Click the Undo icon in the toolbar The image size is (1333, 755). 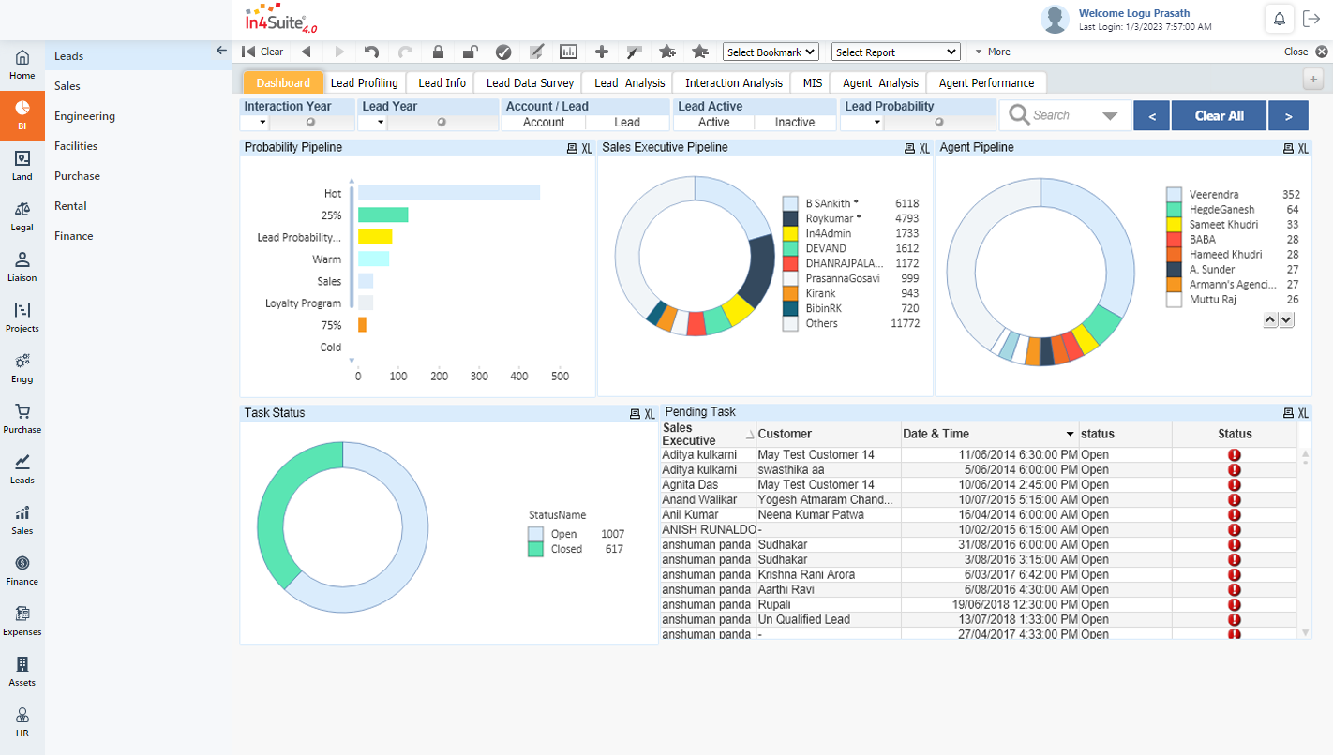click(372, 52)
